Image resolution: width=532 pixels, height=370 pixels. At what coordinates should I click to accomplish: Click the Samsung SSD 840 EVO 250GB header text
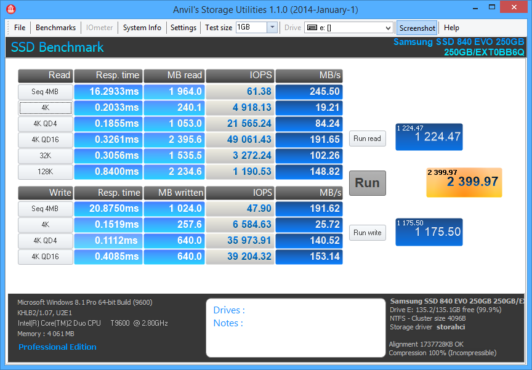459,42
